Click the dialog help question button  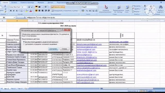click(x=62, y=30)
